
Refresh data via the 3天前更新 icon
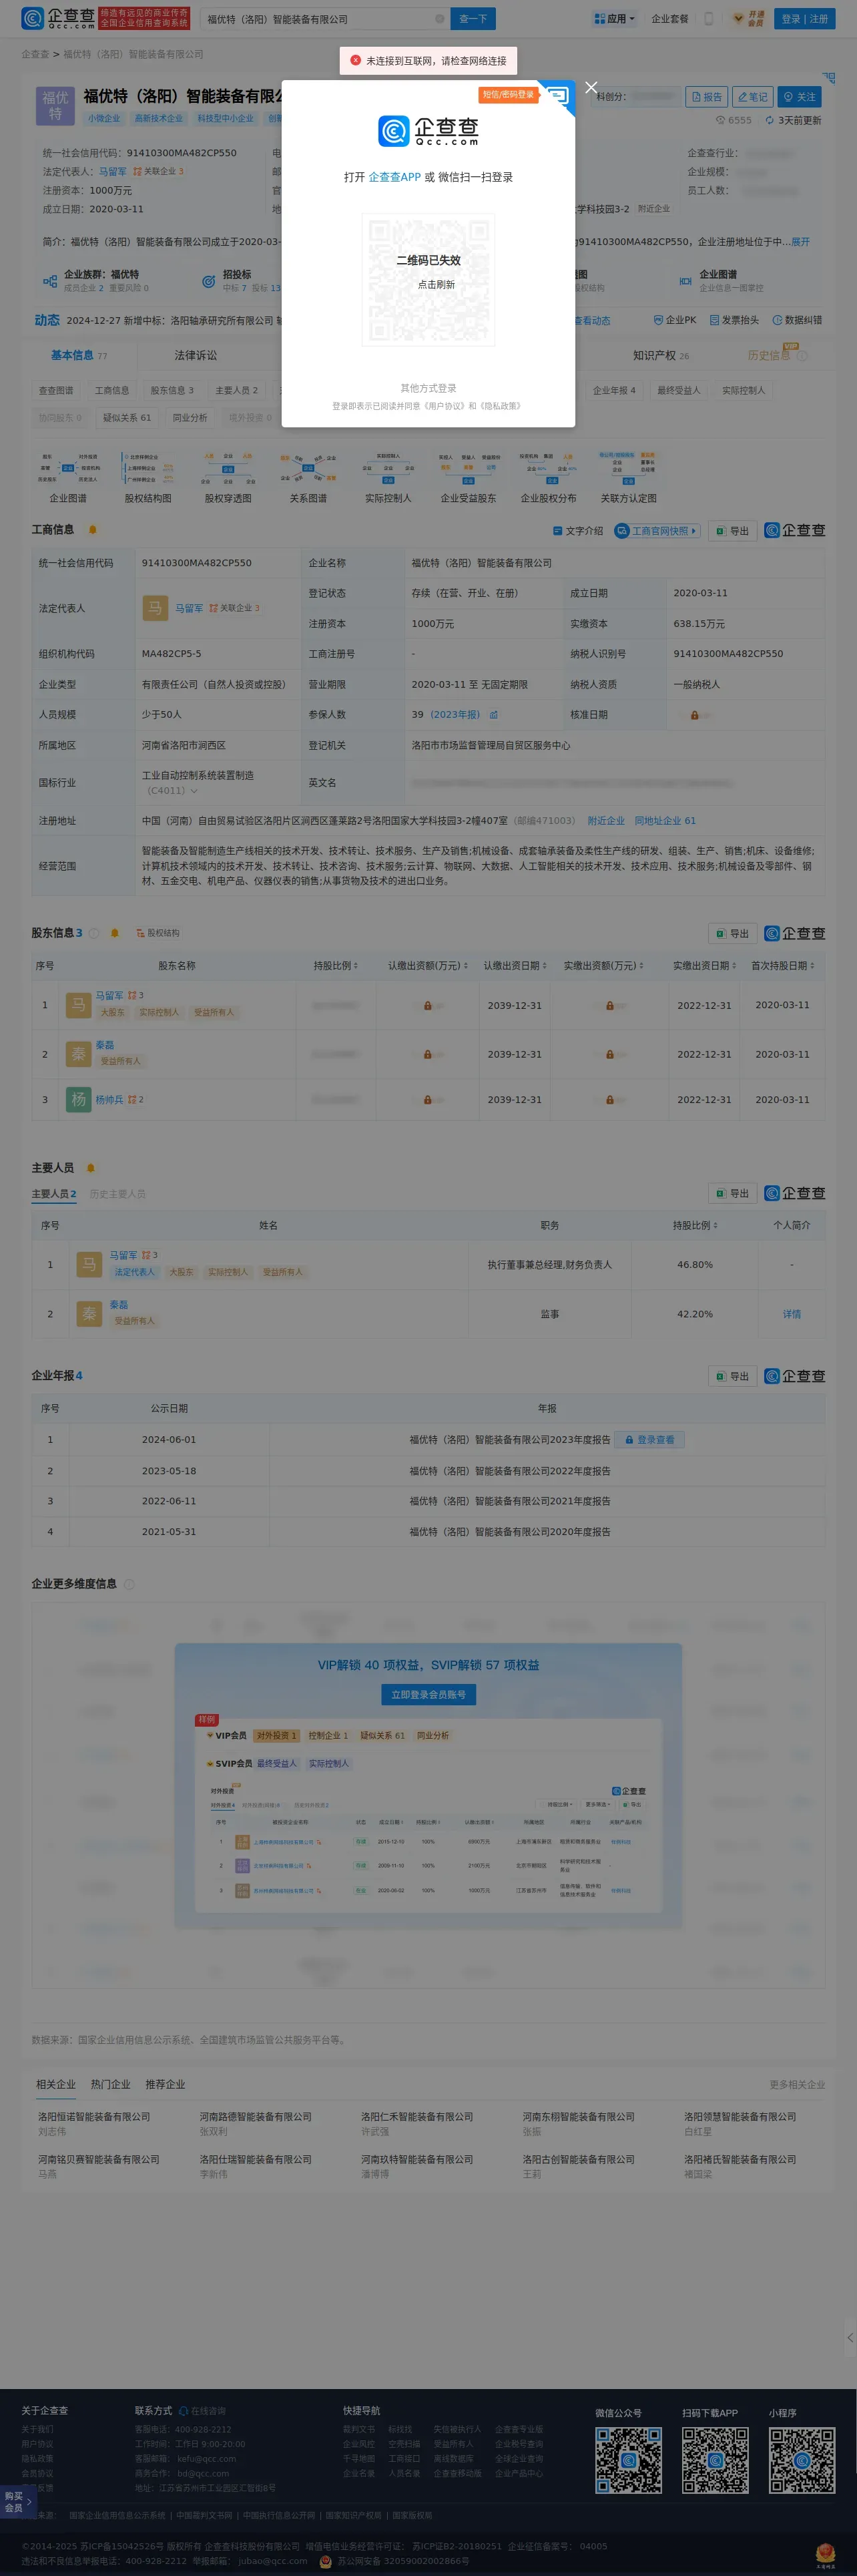point(769,120)
